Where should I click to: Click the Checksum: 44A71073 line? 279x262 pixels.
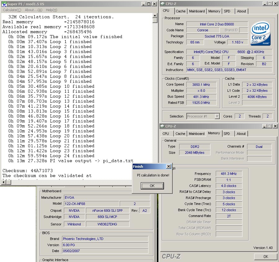tap(28, 171)
